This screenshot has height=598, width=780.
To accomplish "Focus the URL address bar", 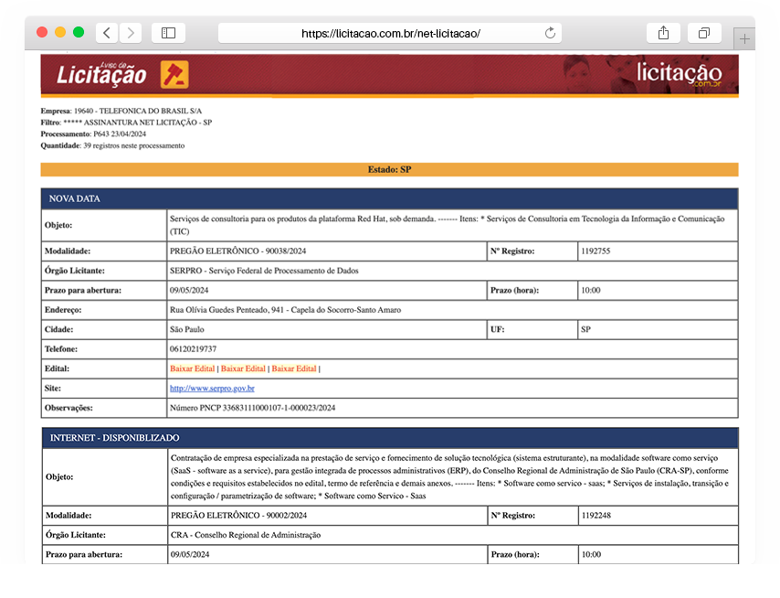I will [390, 33].
